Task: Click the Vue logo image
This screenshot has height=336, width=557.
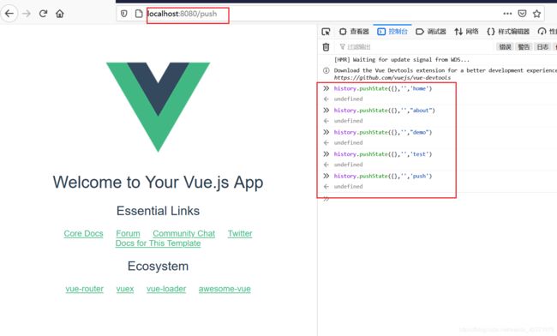Action: pyautogui.click(x=158, y=107)
